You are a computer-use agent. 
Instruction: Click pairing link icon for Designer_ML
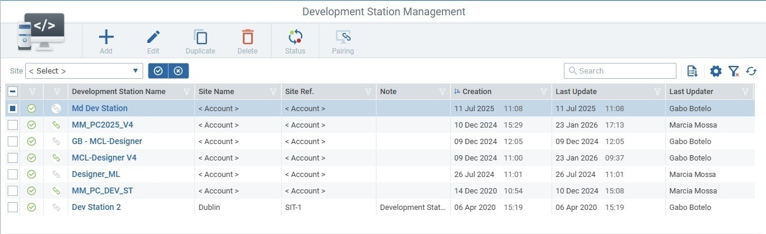[56, 174]
